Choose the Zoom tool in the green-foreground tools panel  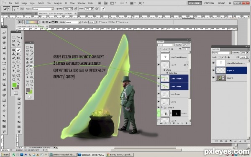pyautogui.click(x=18, y=79)
